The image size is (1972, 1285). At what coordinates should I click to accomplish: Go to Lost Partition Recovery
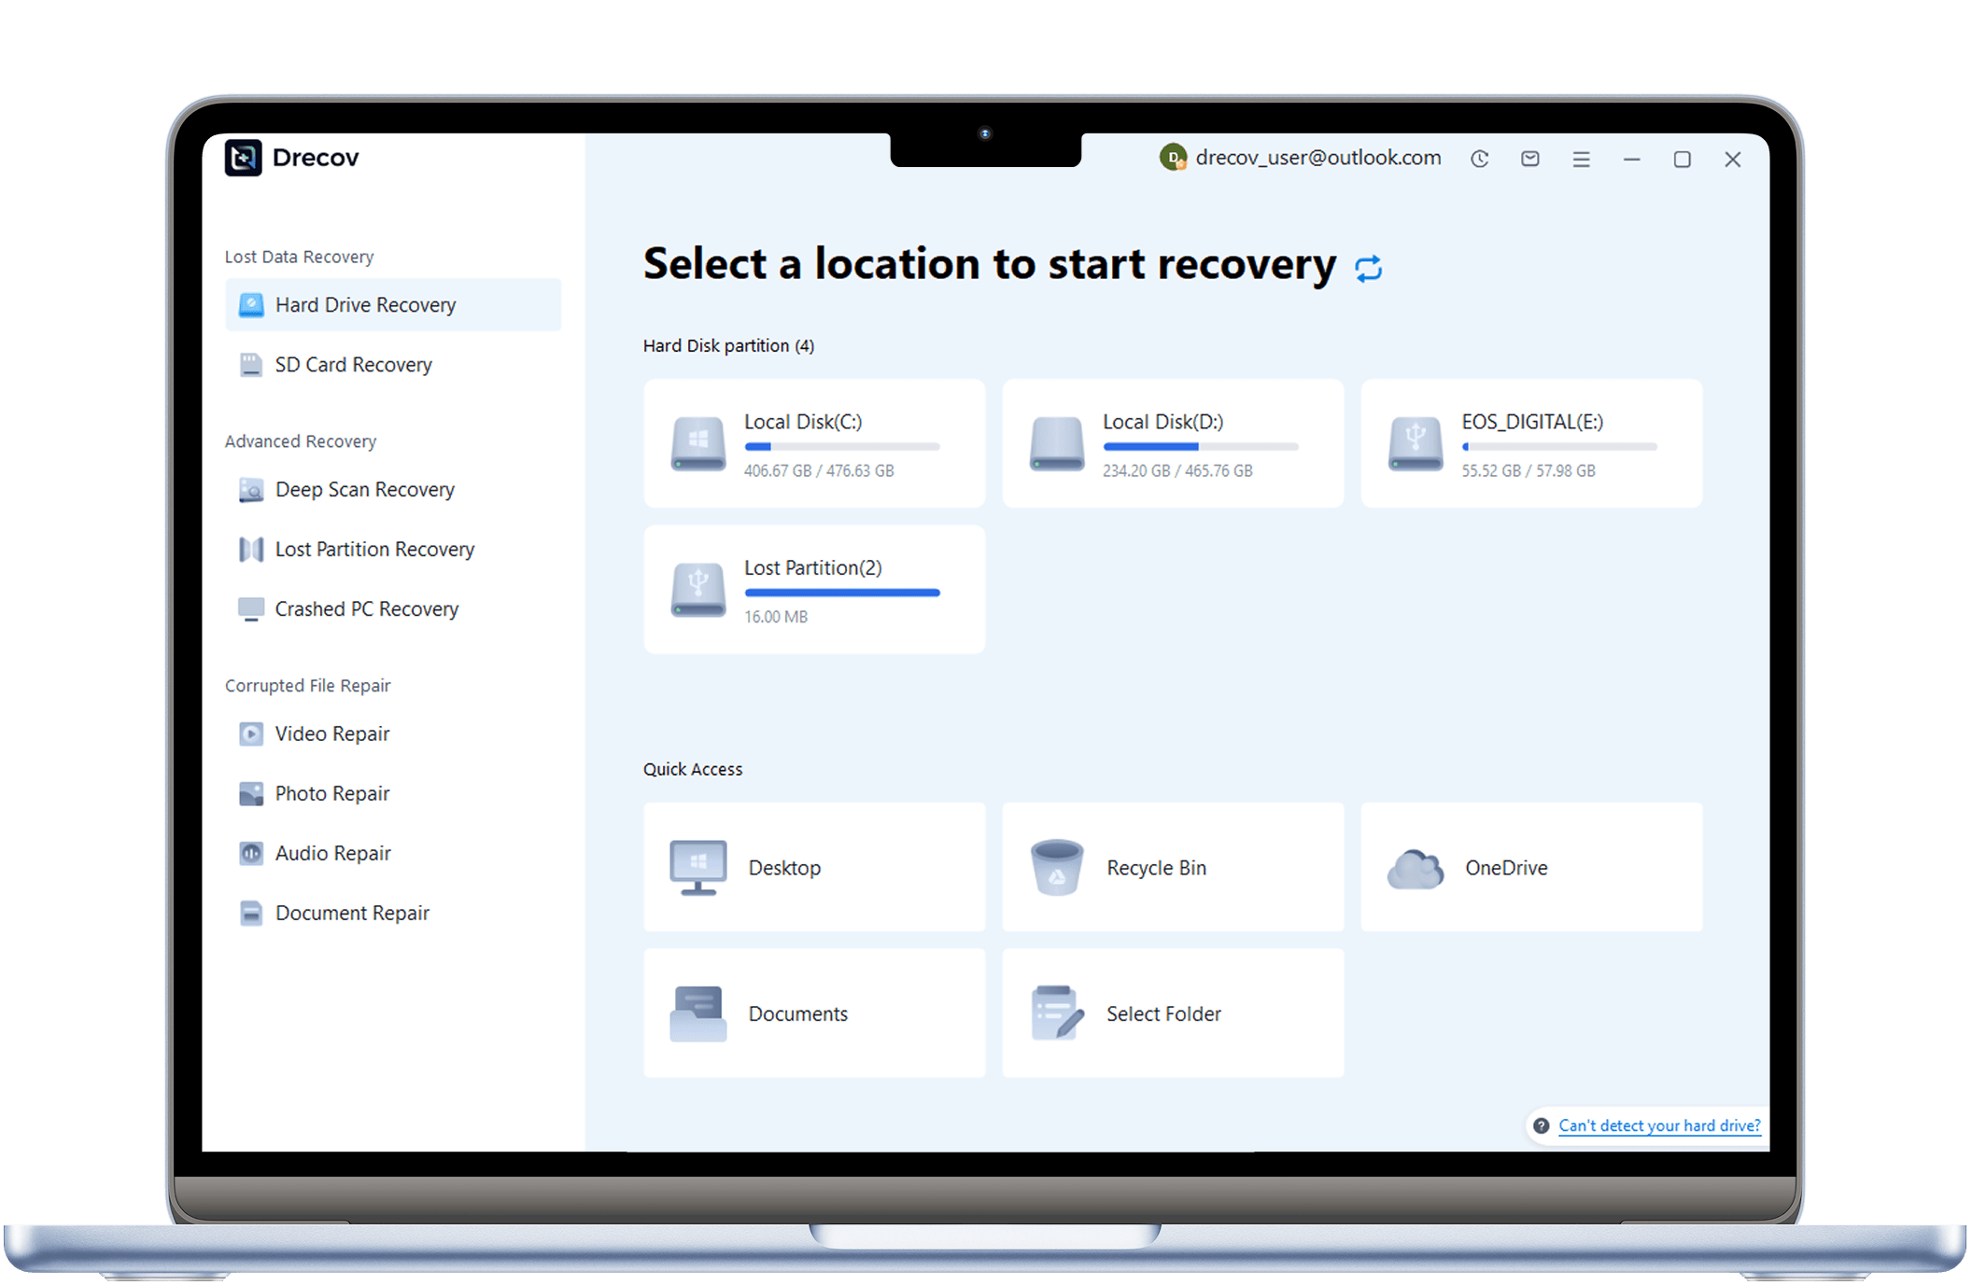click(x=373, y=550)
